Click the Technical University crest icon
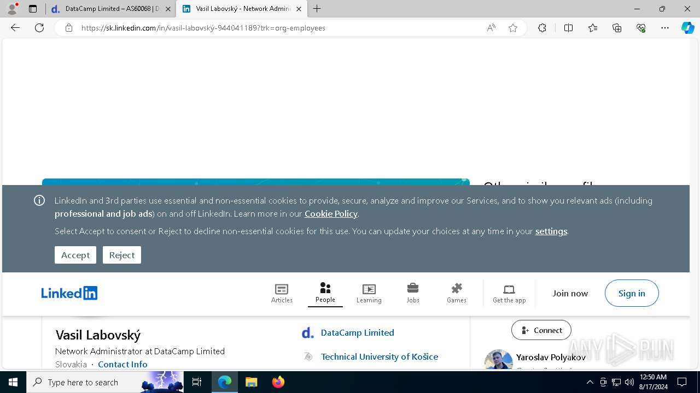The image size is (700, 393). tap(308, 356)
